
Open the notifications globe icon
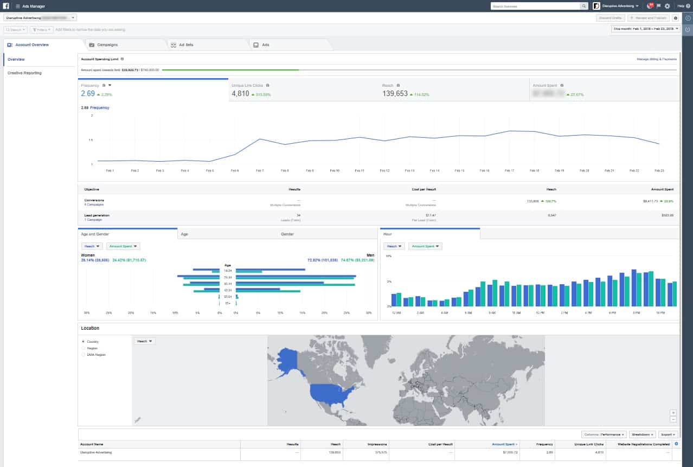(650, 6)
